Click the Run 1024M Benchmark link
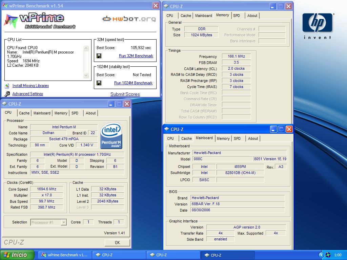 coord(133,83)
